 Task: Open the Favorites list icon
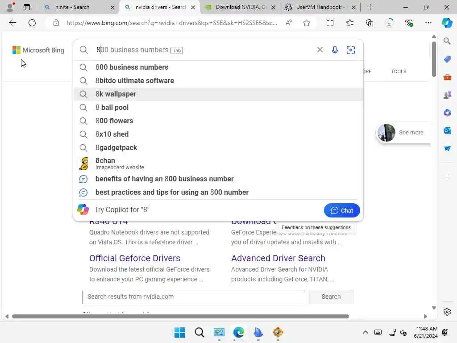[350, 23]
